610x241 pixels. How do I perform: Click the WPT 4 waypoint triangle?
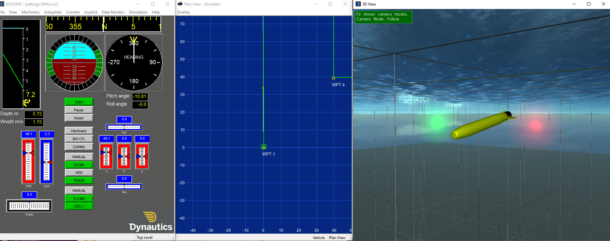pyautogui.click(x=333, y=78)
